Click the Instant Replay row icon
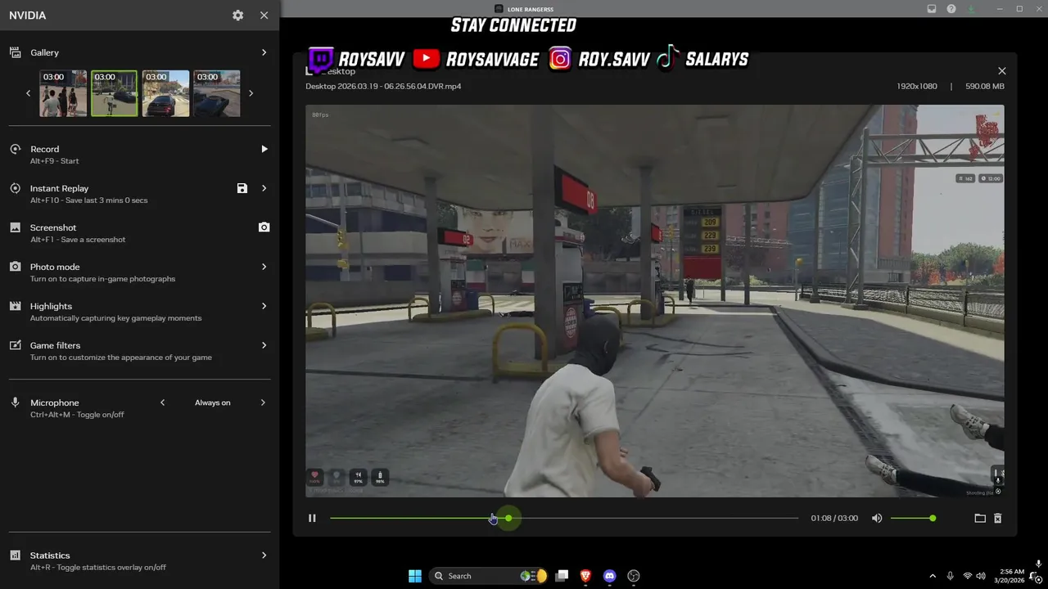This screenshot has width=1048, height=589. (15, 188)
